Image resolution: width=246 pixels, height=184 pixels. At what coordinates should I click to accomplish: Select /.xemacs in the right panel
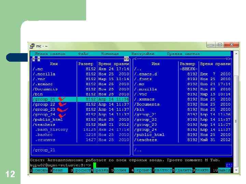[x=182, y=99]
